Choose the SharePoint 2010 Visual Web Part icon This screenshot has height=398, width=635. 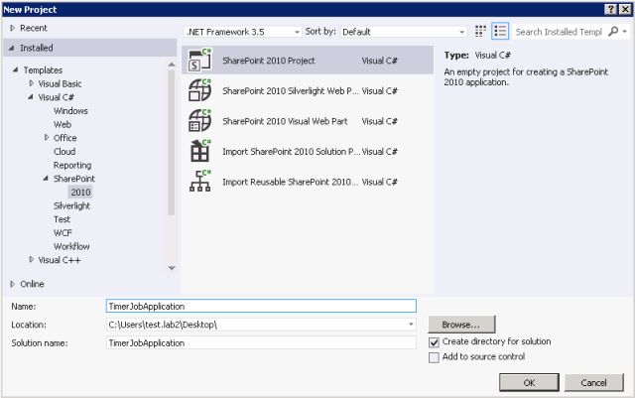point(200,121)
